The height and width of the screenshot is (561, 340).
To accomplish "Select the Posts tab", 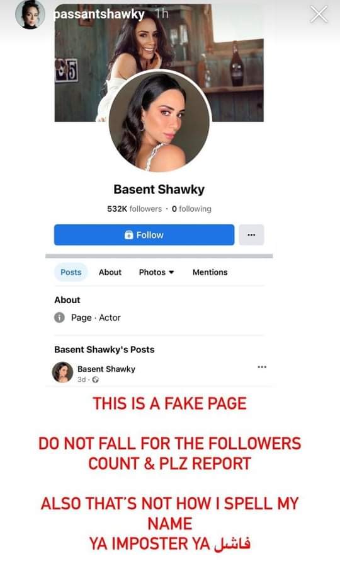I will (71, 272).
